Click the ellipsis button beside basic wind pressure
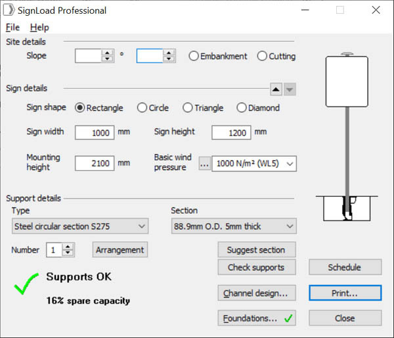Viewport: 394px width, 338px height. click(204, 163)
